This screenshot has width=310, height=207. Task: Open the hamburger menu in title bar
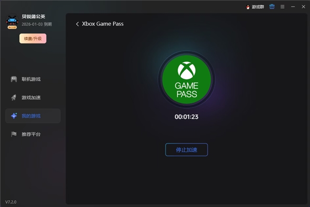(x=282, y=7)
